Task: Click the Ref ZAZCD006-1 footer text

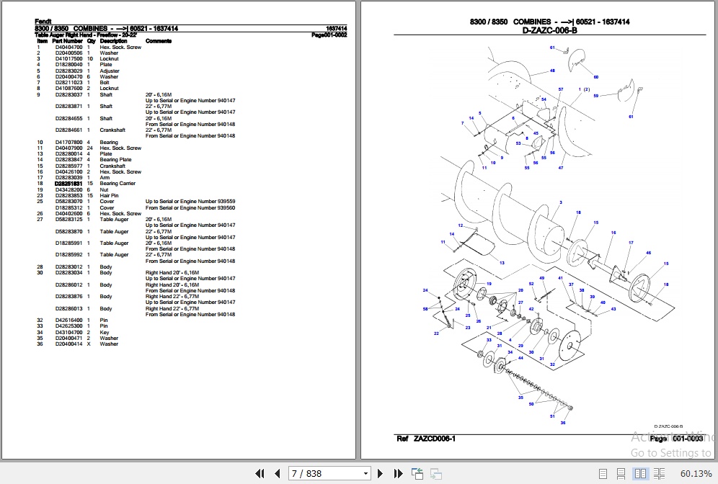Action: click(426, 439)
